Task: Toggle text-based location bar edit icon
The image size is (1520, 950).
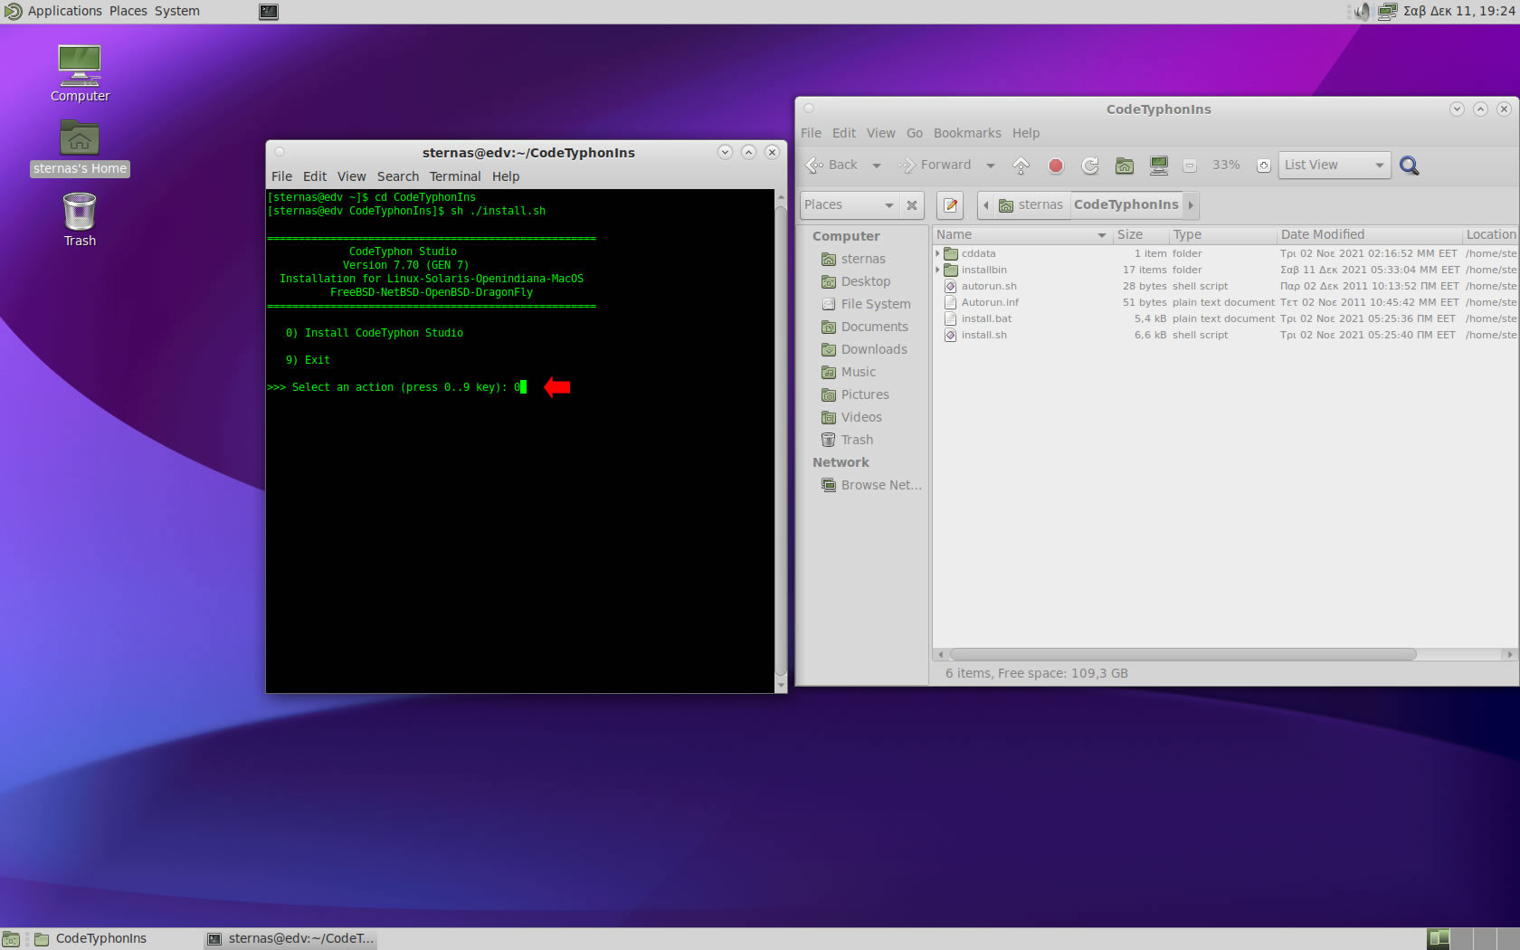Action: pyautogui.click(x=950, y=205)
